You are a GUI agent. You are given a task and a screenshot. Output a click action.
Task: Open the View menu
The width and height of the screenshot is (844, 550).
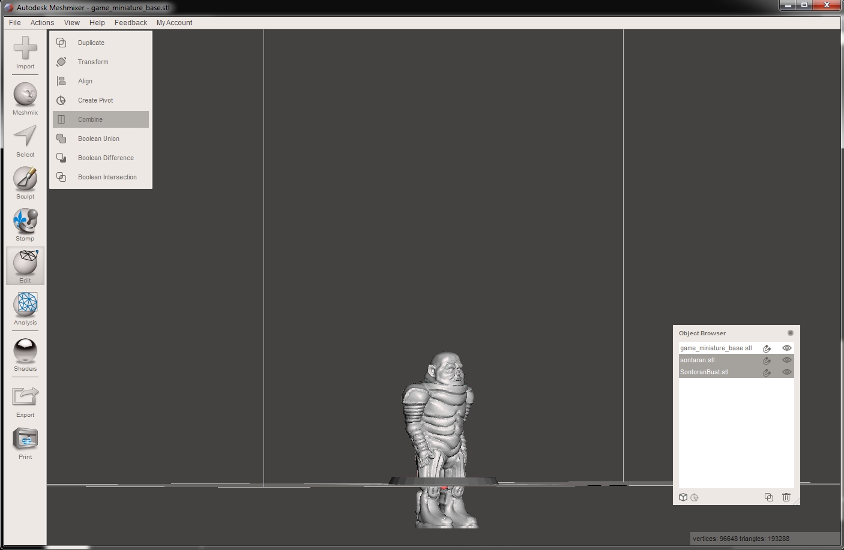point(72,23)
